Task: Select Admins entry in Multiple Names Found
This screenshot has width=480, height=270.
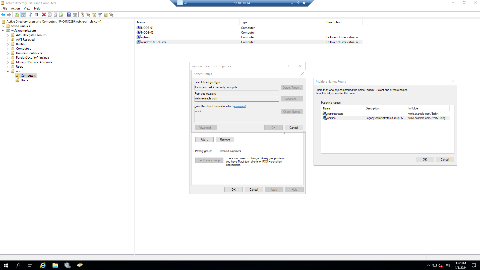Action: (x=331, y=118)
